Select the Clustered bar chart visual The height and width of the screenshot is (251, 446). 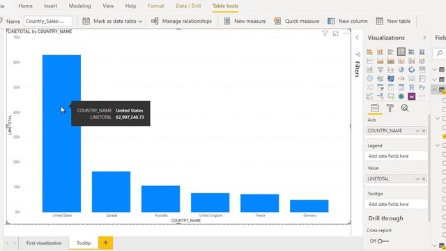pyautogui.click(x=390, y=52)
